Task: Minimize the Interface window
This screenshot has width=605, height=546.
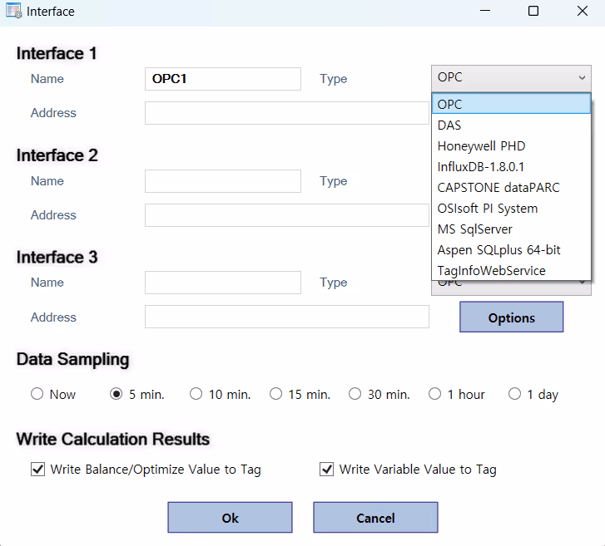Action: [x=485, y=11]
